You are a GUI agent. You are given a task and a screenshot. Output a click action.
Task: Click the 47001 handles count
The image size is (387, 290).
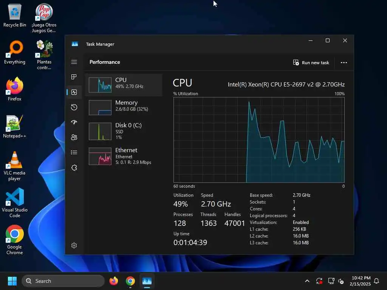click(x=234, y=223)
